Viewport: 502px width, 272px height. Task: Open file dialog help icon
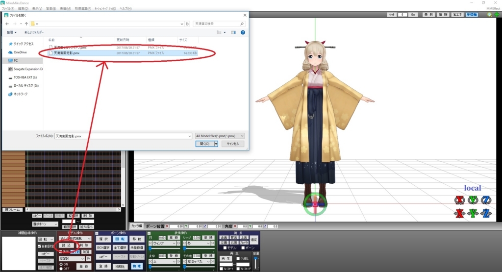(x=243, y=32)
